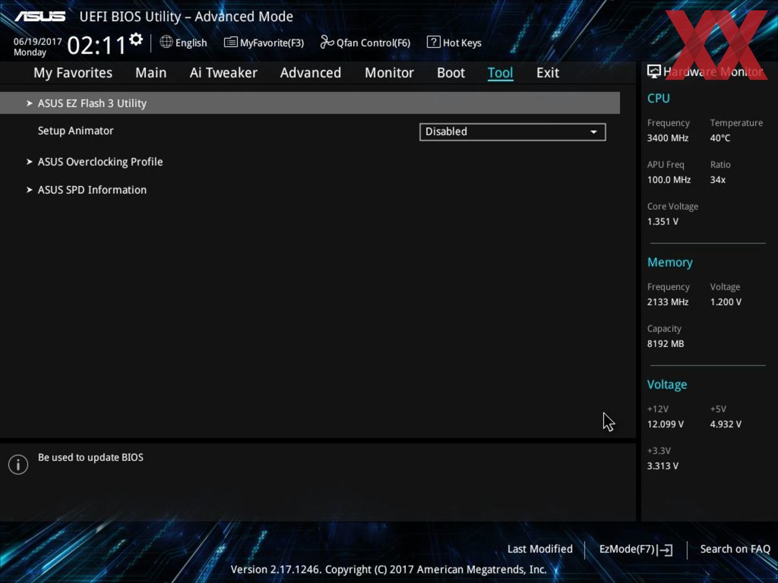
Task: Click Last Modified at the bottom
Action: coord(540,549)
